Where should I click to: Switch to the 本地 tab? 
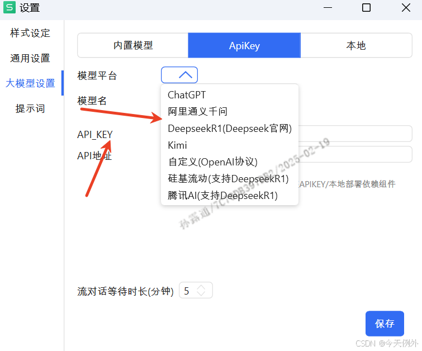point(356,45)
